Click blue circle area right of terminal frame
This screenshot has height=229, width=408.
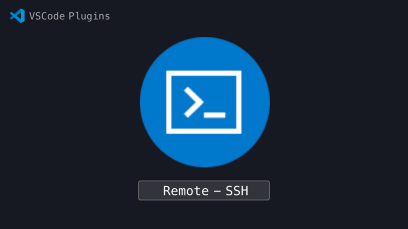coord(255,102)
